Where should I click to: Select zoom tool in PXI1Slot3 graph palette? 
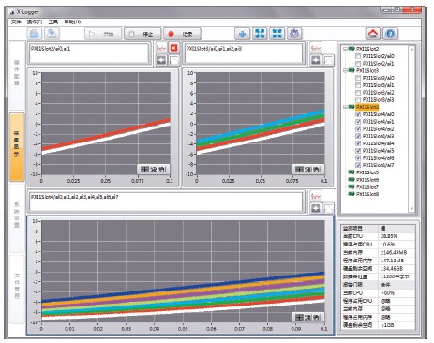(307, 170)
